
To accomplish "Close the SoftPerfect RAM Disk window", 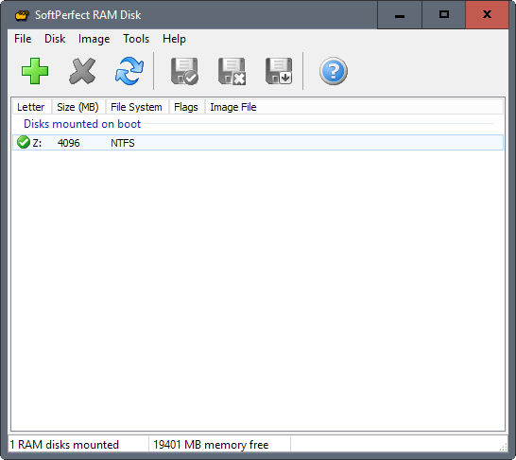I will point(487,15).
